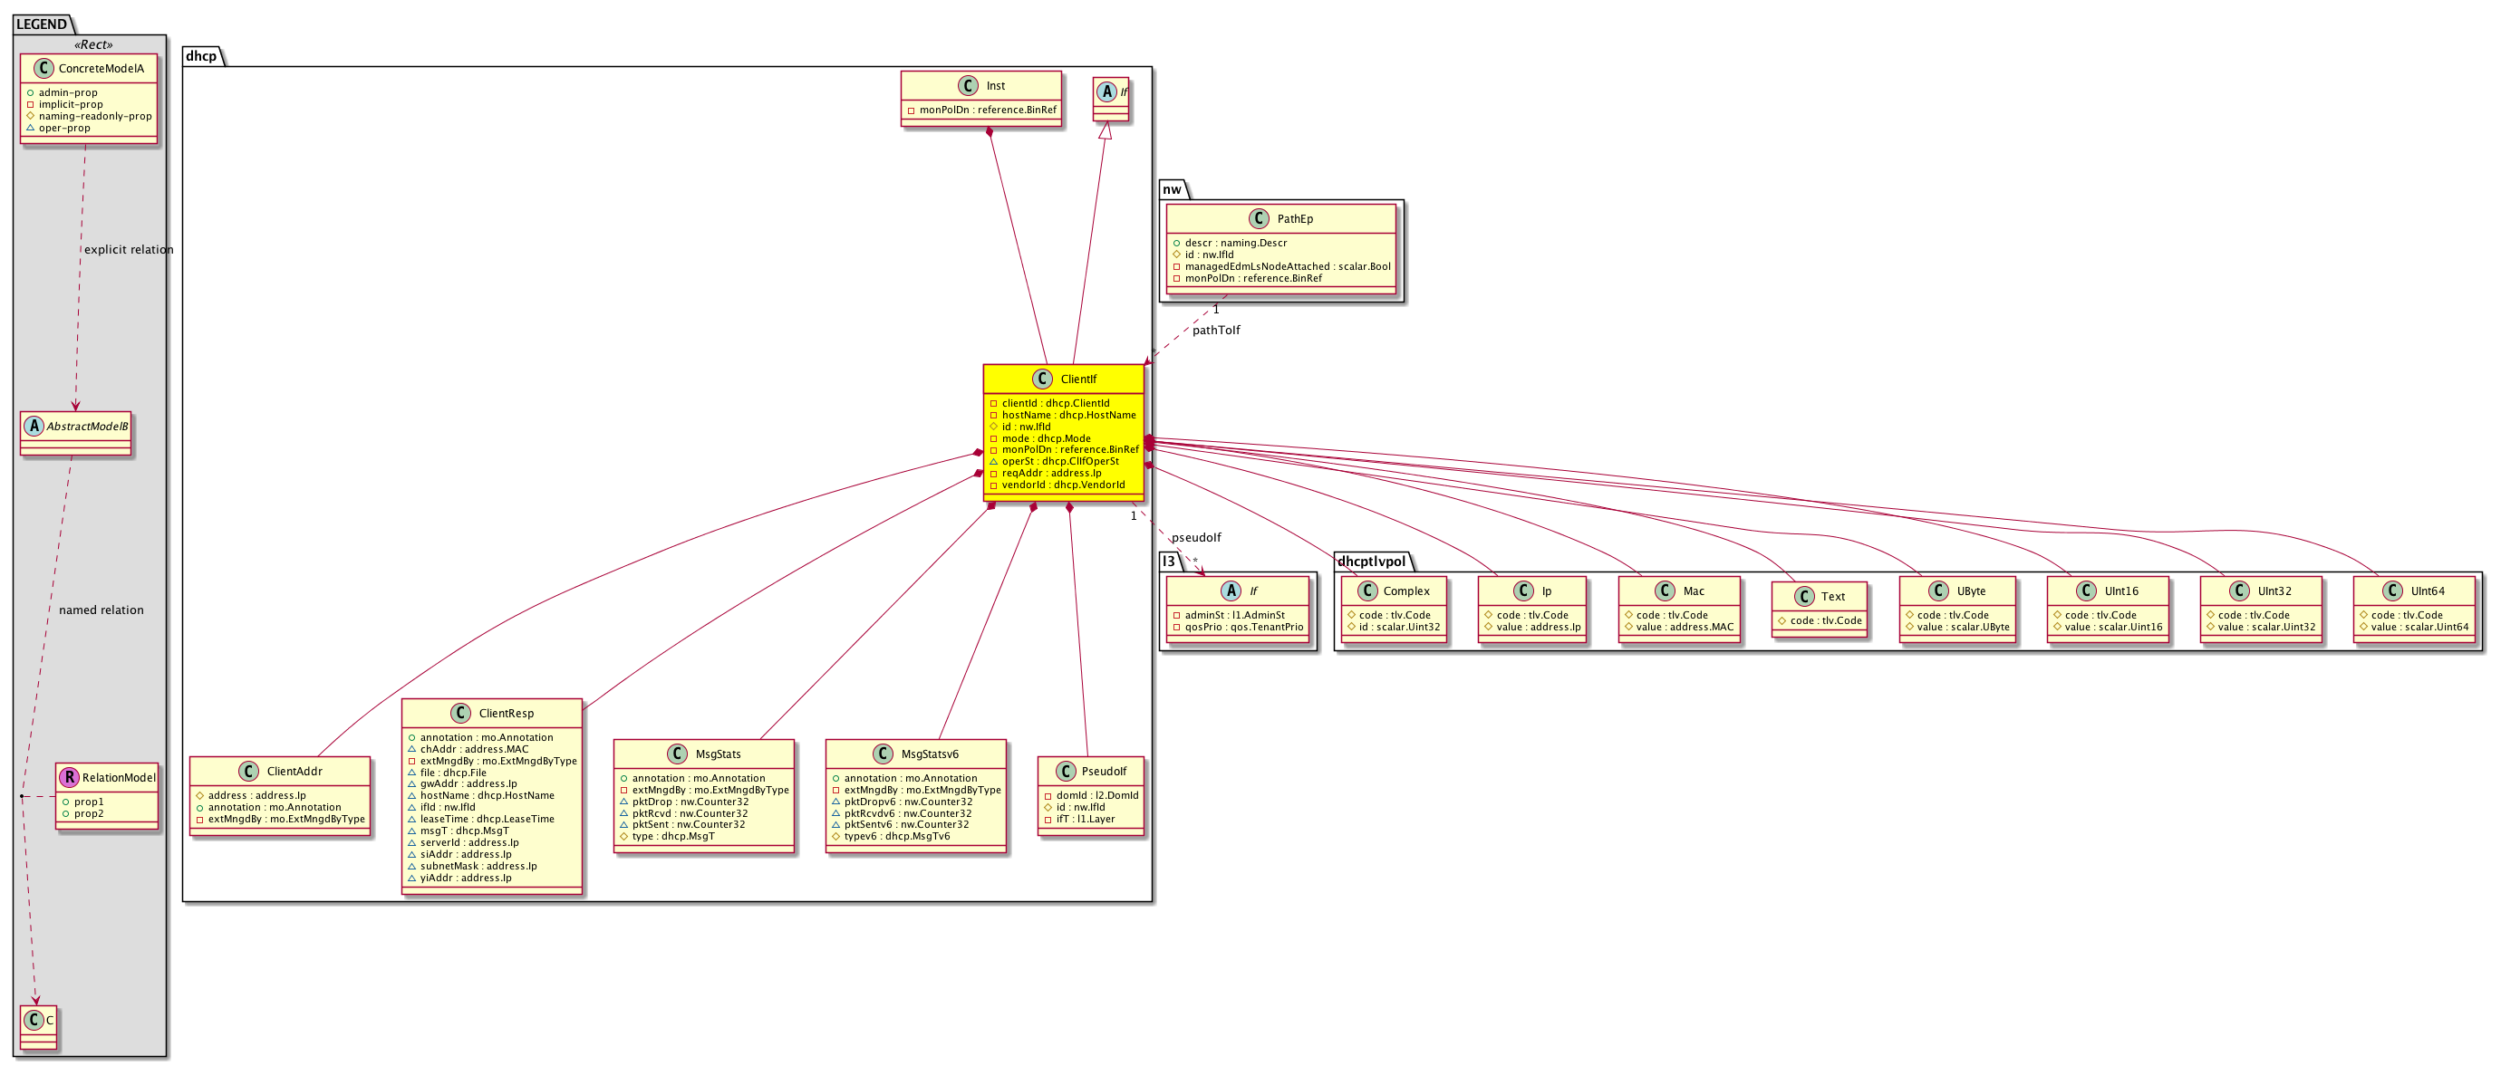Click the pink R RelationModel icon
This screenshot has width=2501, height=1066.
pyautogui.click(x=69, y=777)
